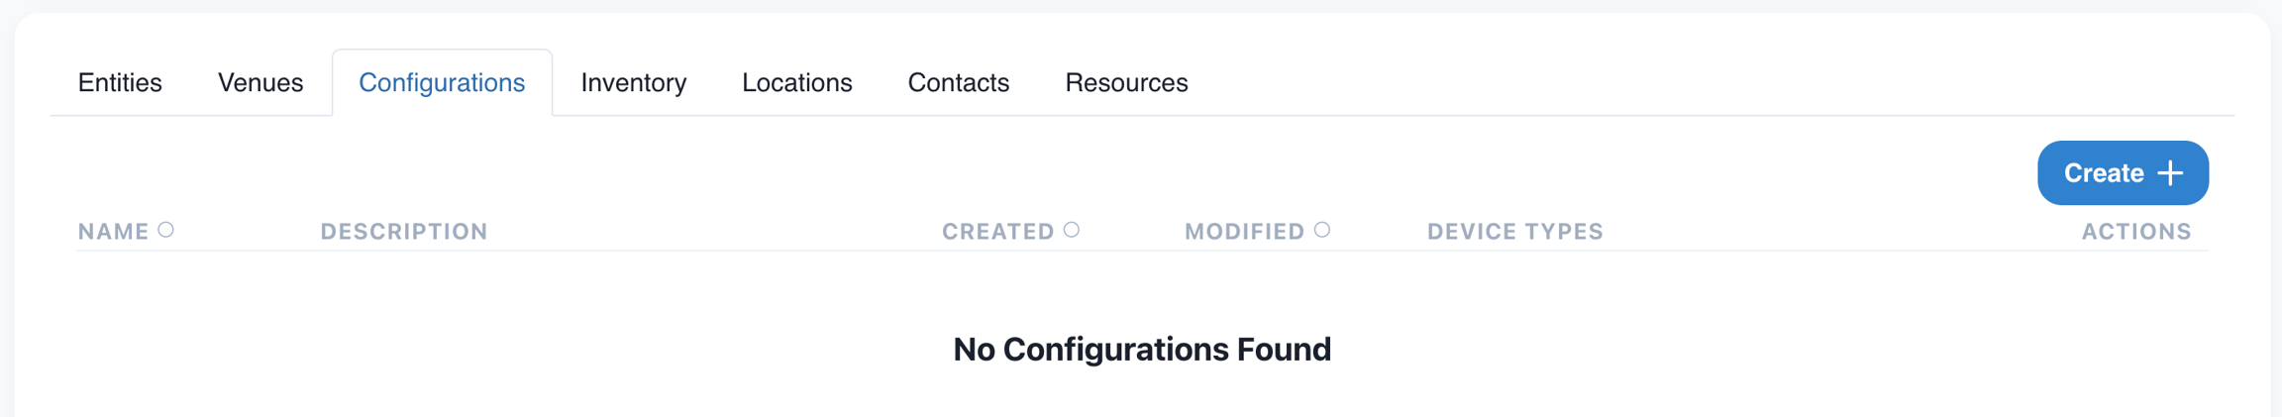Click the sort icon next to Name
Image resolution: width=2282 pixels, height=417 pixels.
point(166,230)
